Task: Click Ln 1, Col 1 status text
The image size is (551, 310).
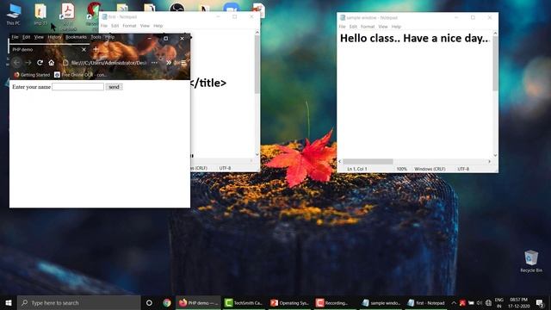Action: pyautogui.click(x=357, y=169)
